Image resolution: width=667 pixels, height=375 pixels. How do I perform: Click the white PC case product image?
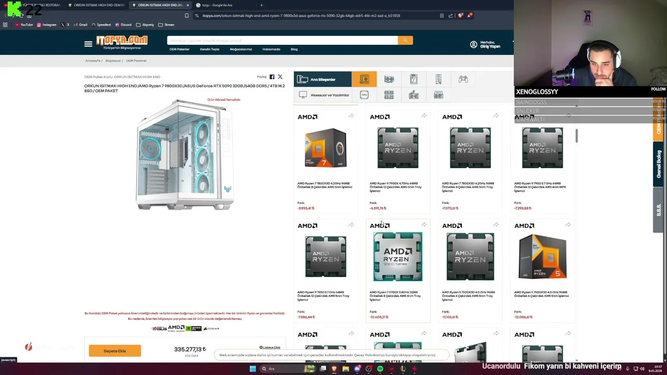pyautogui.click(x=184, y=155)
